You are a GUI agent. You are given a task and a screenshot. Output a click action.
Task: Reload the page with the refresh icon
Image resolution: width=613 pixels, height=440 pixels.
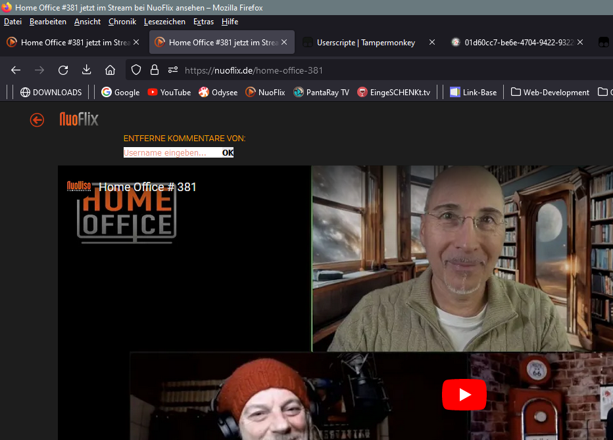[x=63, y=70]
